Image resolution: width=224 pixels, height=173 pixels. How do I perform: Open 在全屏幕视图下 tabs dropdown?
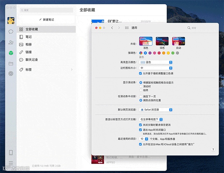[151, 120]
